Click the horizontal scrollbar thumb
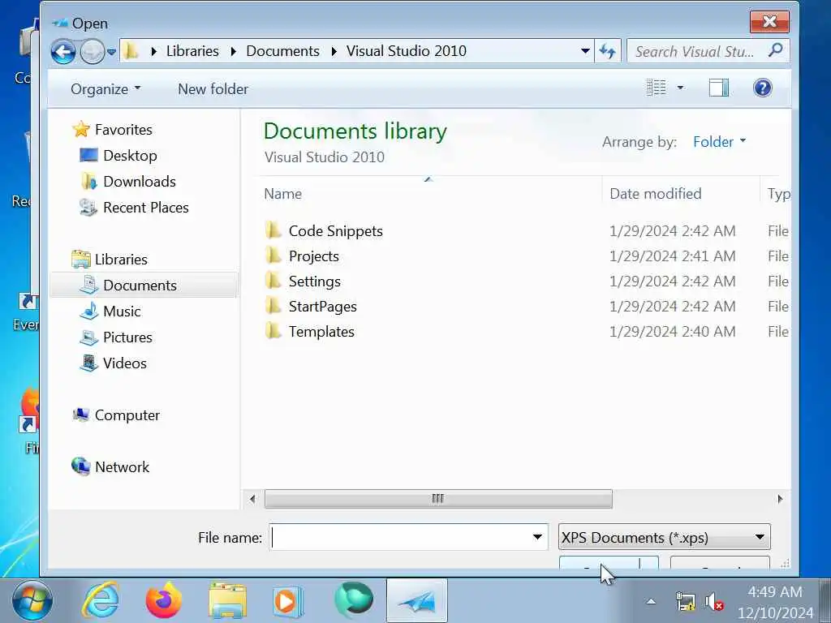The width and height of the screenshot is (831, 623). click(438, 499)
